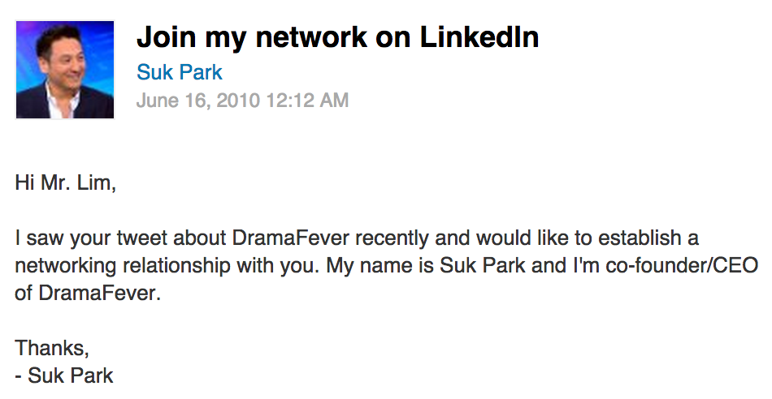Screen dimensions: 772x399
Task: Click the 'Join my network on LinkedIn' heading
Action: pos(337,37)
